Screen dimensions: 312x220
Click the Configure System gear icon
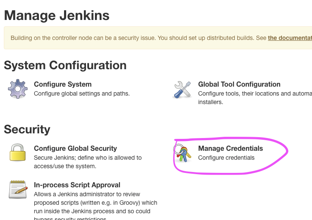click(17, 89)
